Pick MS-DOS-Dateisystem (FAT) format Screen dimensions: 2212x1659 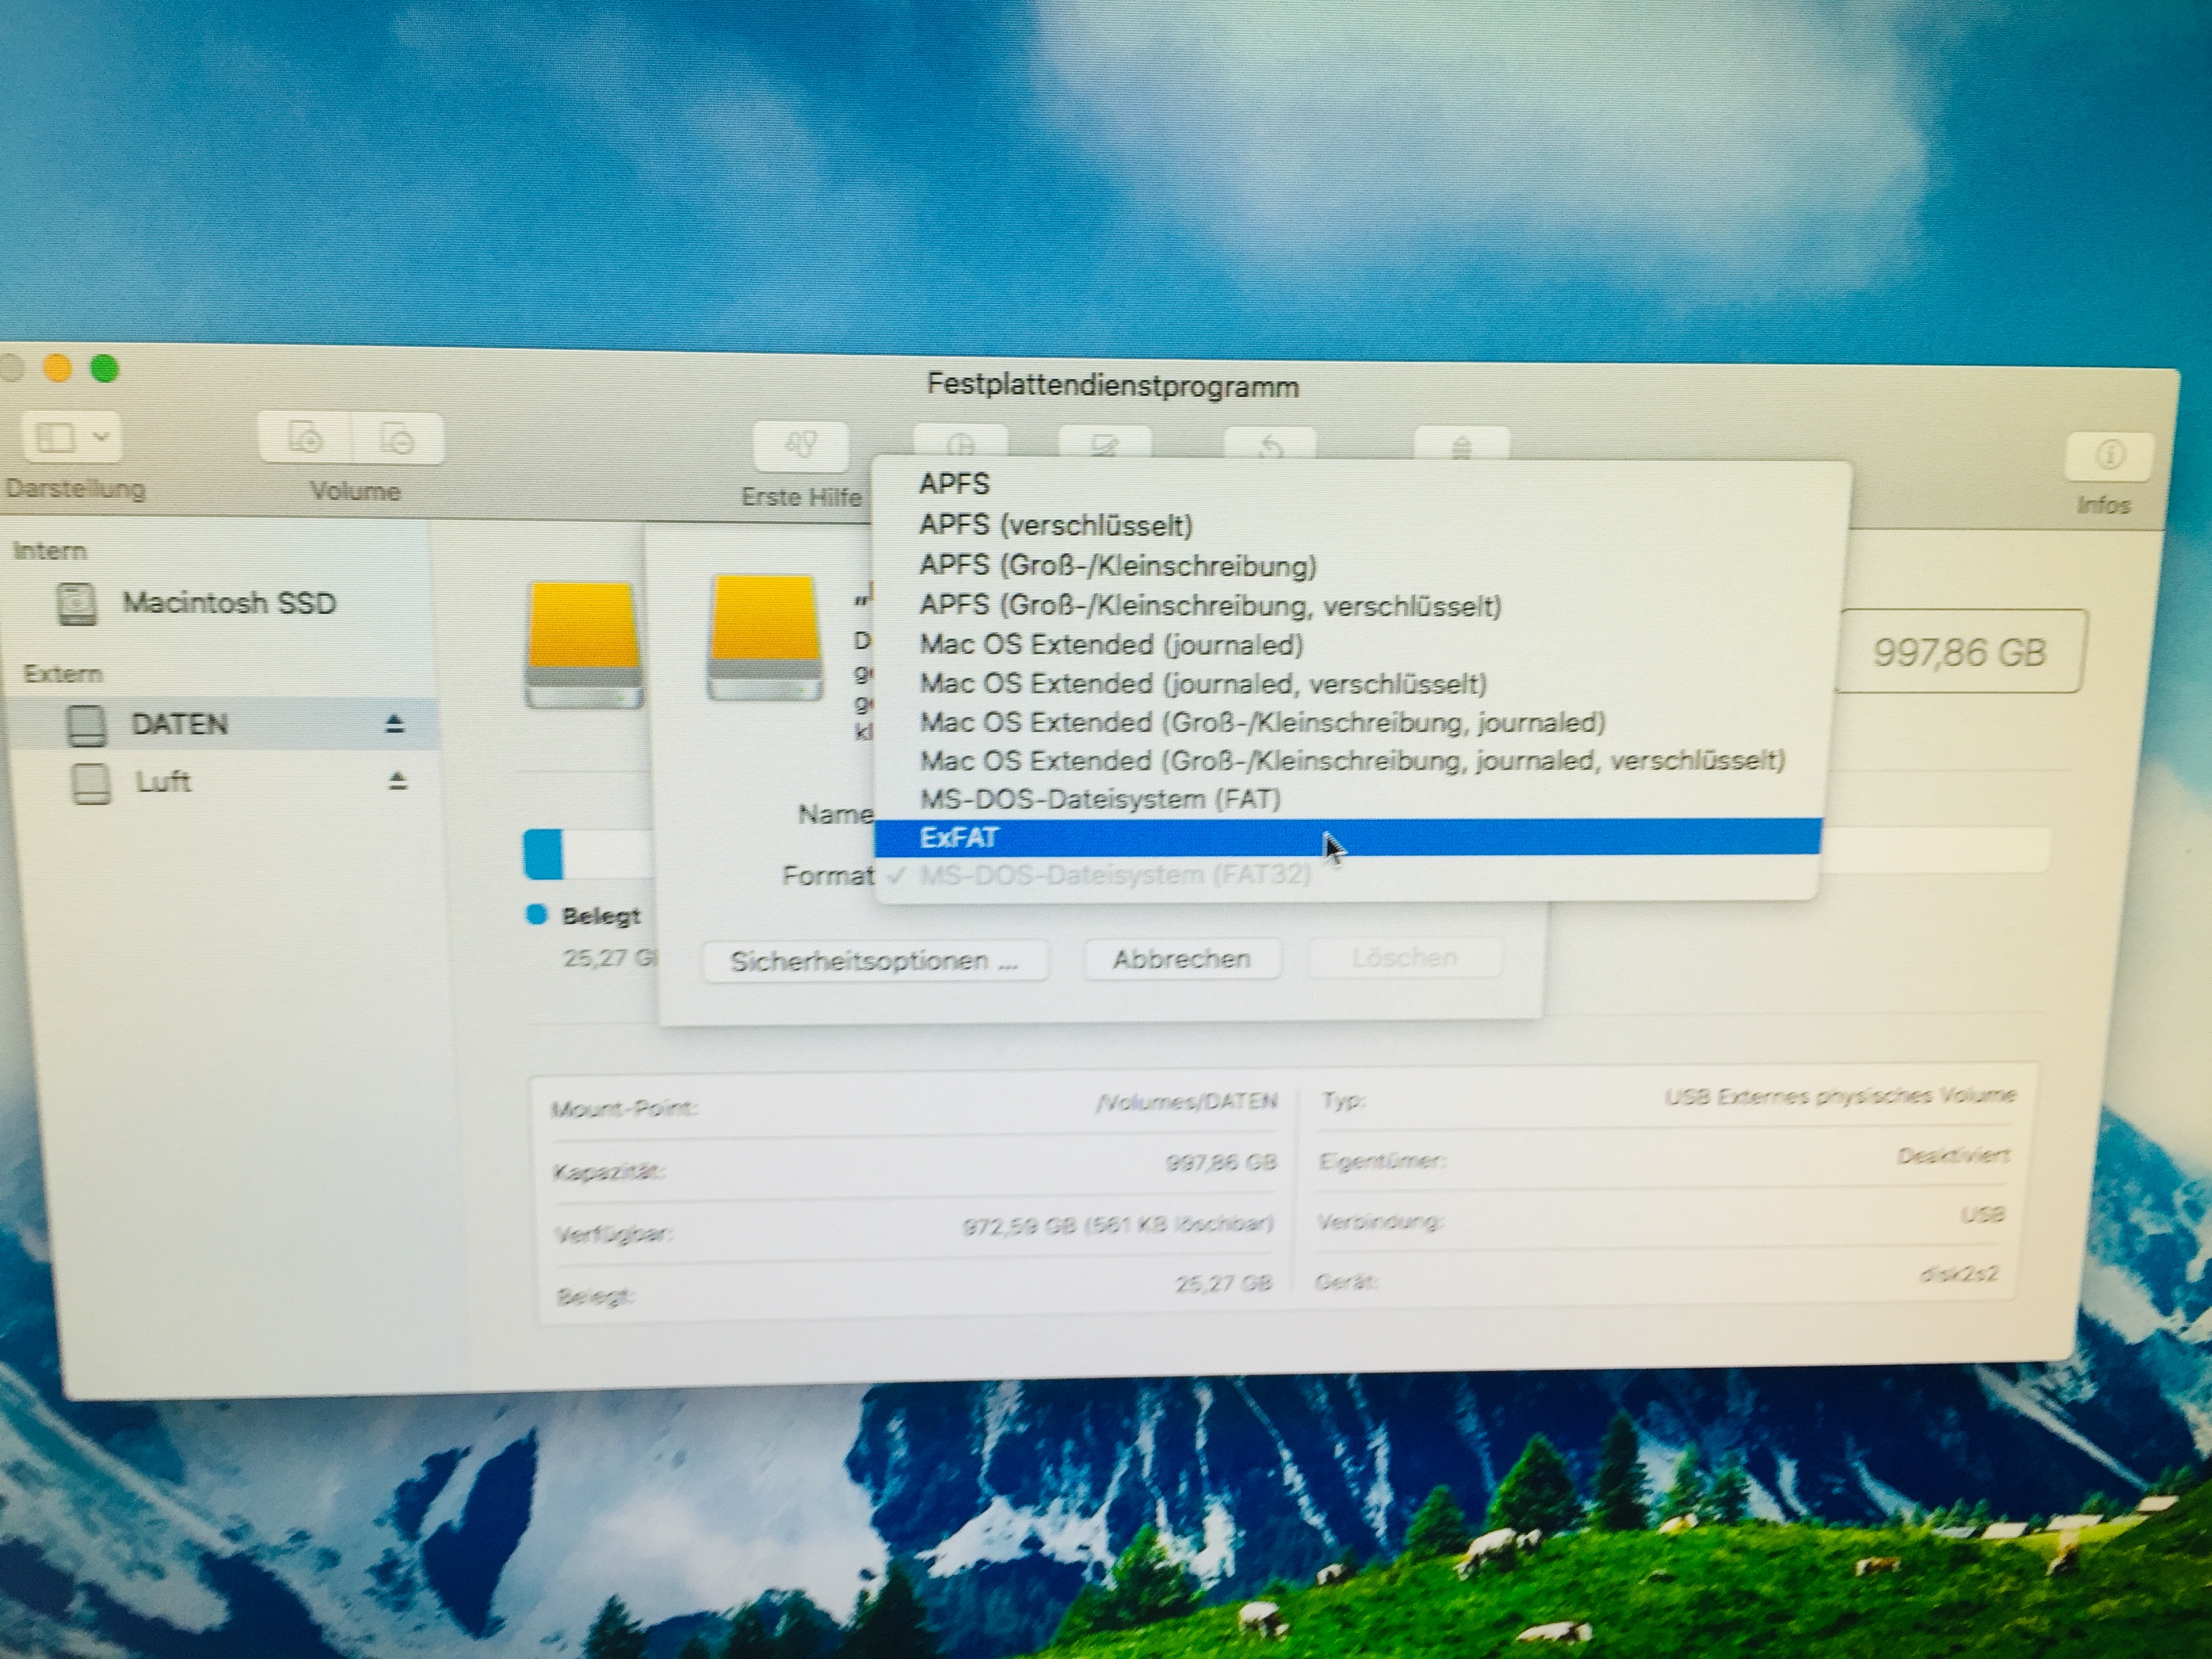pos(1099,800)
